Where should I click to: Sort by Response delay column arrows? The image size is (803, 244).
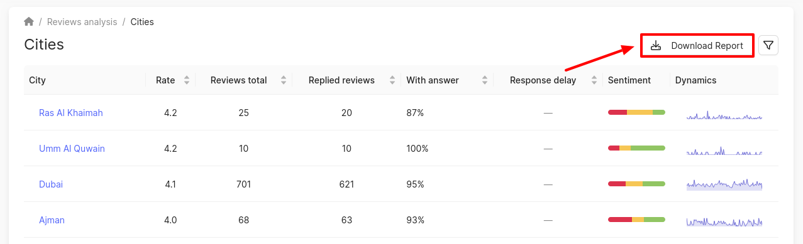pyautogui.click(x=594, y=80)
